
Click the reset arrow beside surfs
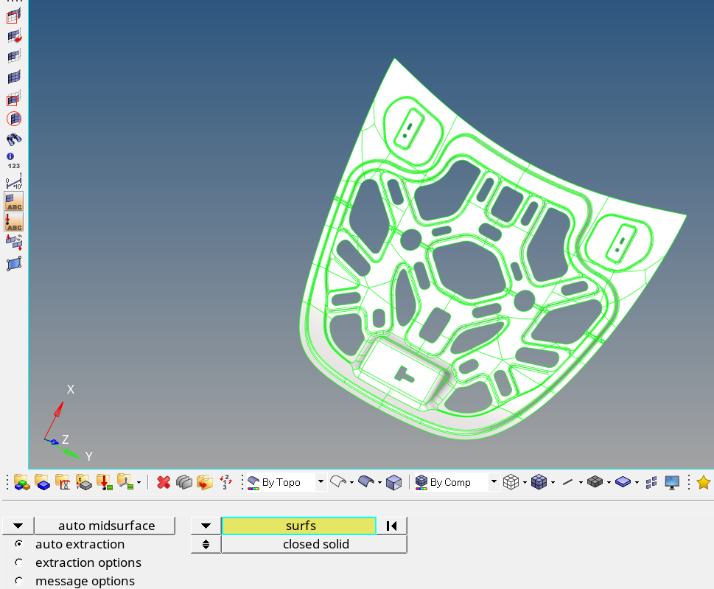click(x=391, y=526)
